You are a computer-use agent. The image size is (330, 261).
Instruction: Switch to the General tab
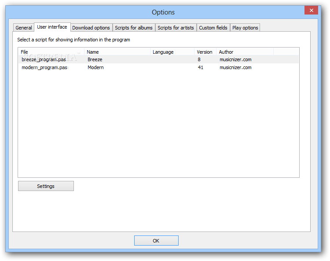[x=24, y=28]
